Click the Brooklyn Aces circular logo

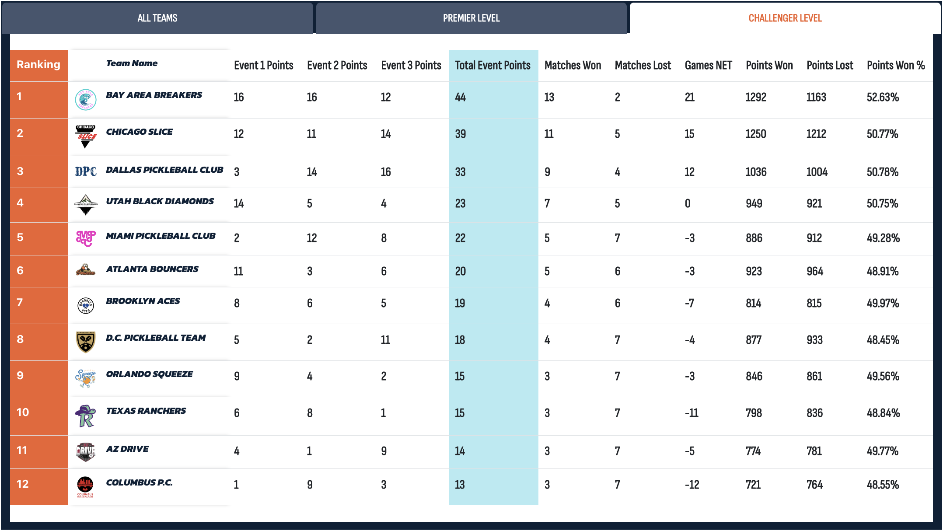86,305
